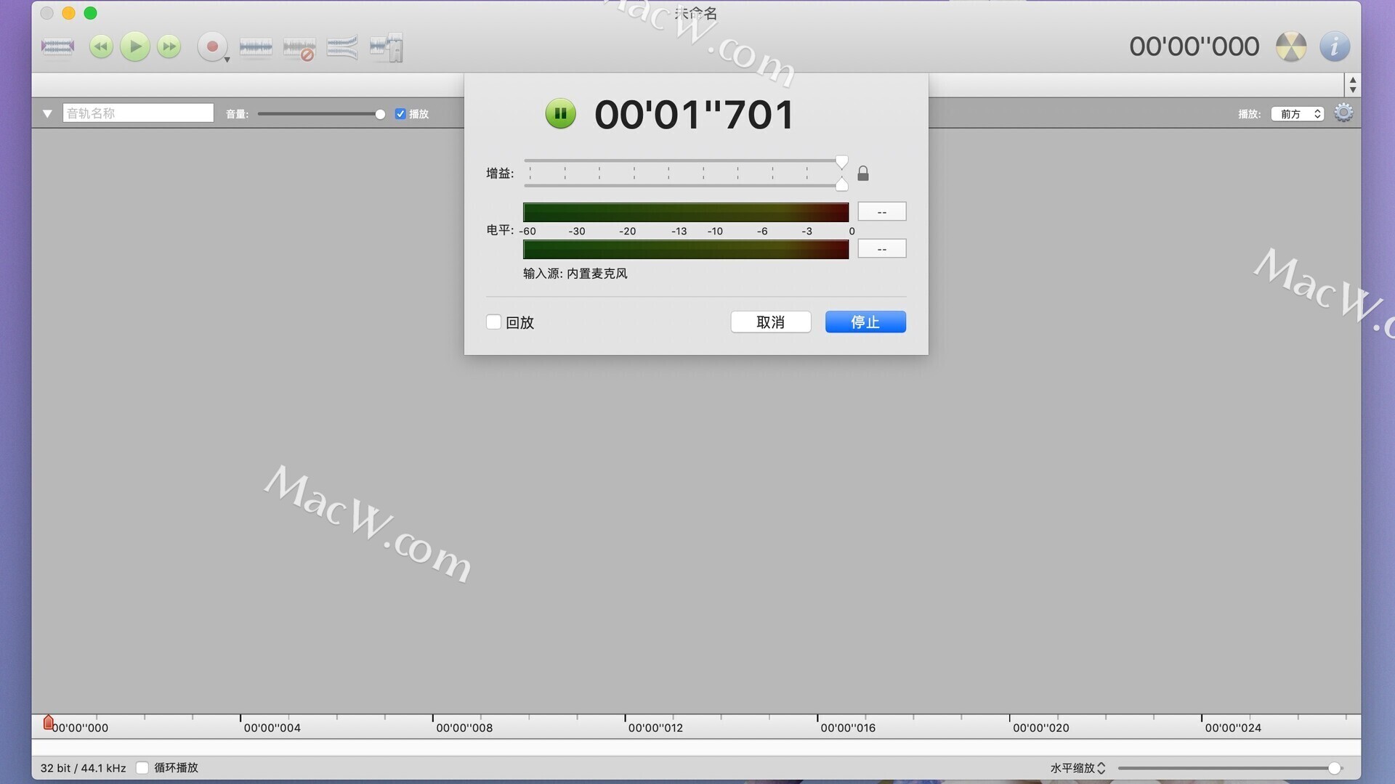This screenshot has height=784, width=1395.
Task: Open the 播放 前方 dropdown
Action: click(x=1298, y=113)
